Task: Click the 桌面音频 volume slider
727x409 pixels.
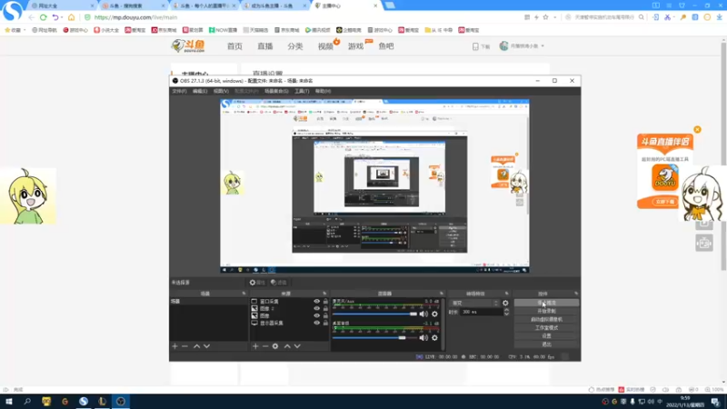Action: click(x=374, y=337)
